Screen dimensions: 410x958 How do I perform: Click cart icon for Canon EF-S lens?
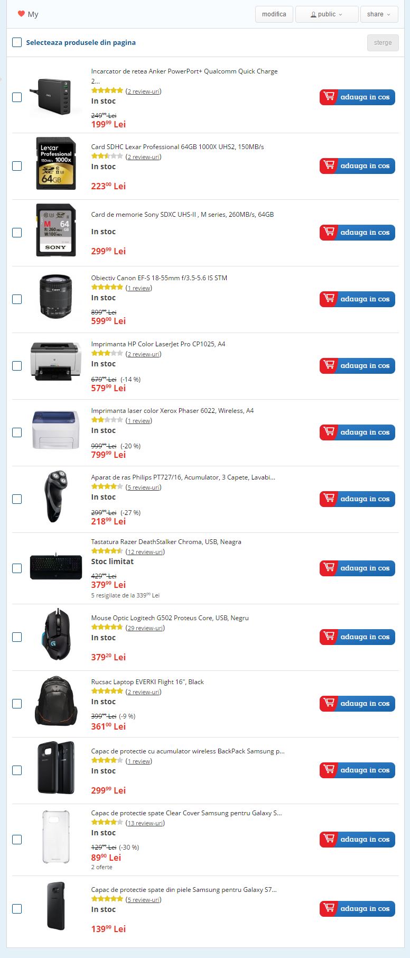pyautogui.click(x=329, y=299)
